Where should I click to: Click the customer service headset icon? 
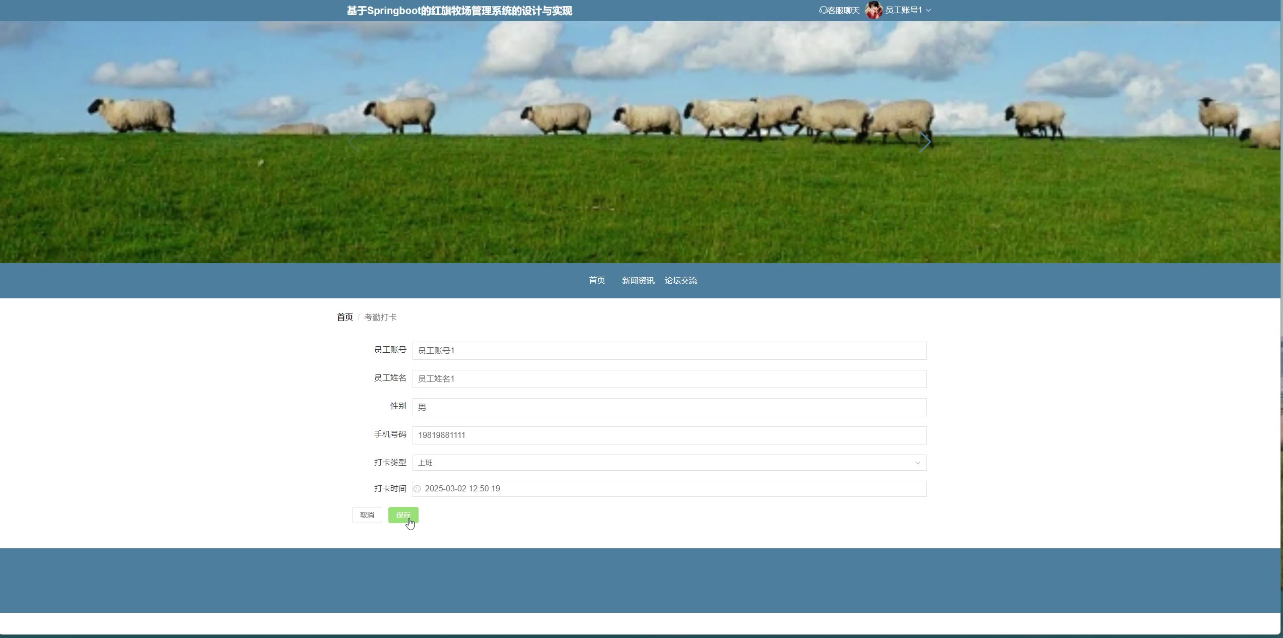[x=823, y=10]
